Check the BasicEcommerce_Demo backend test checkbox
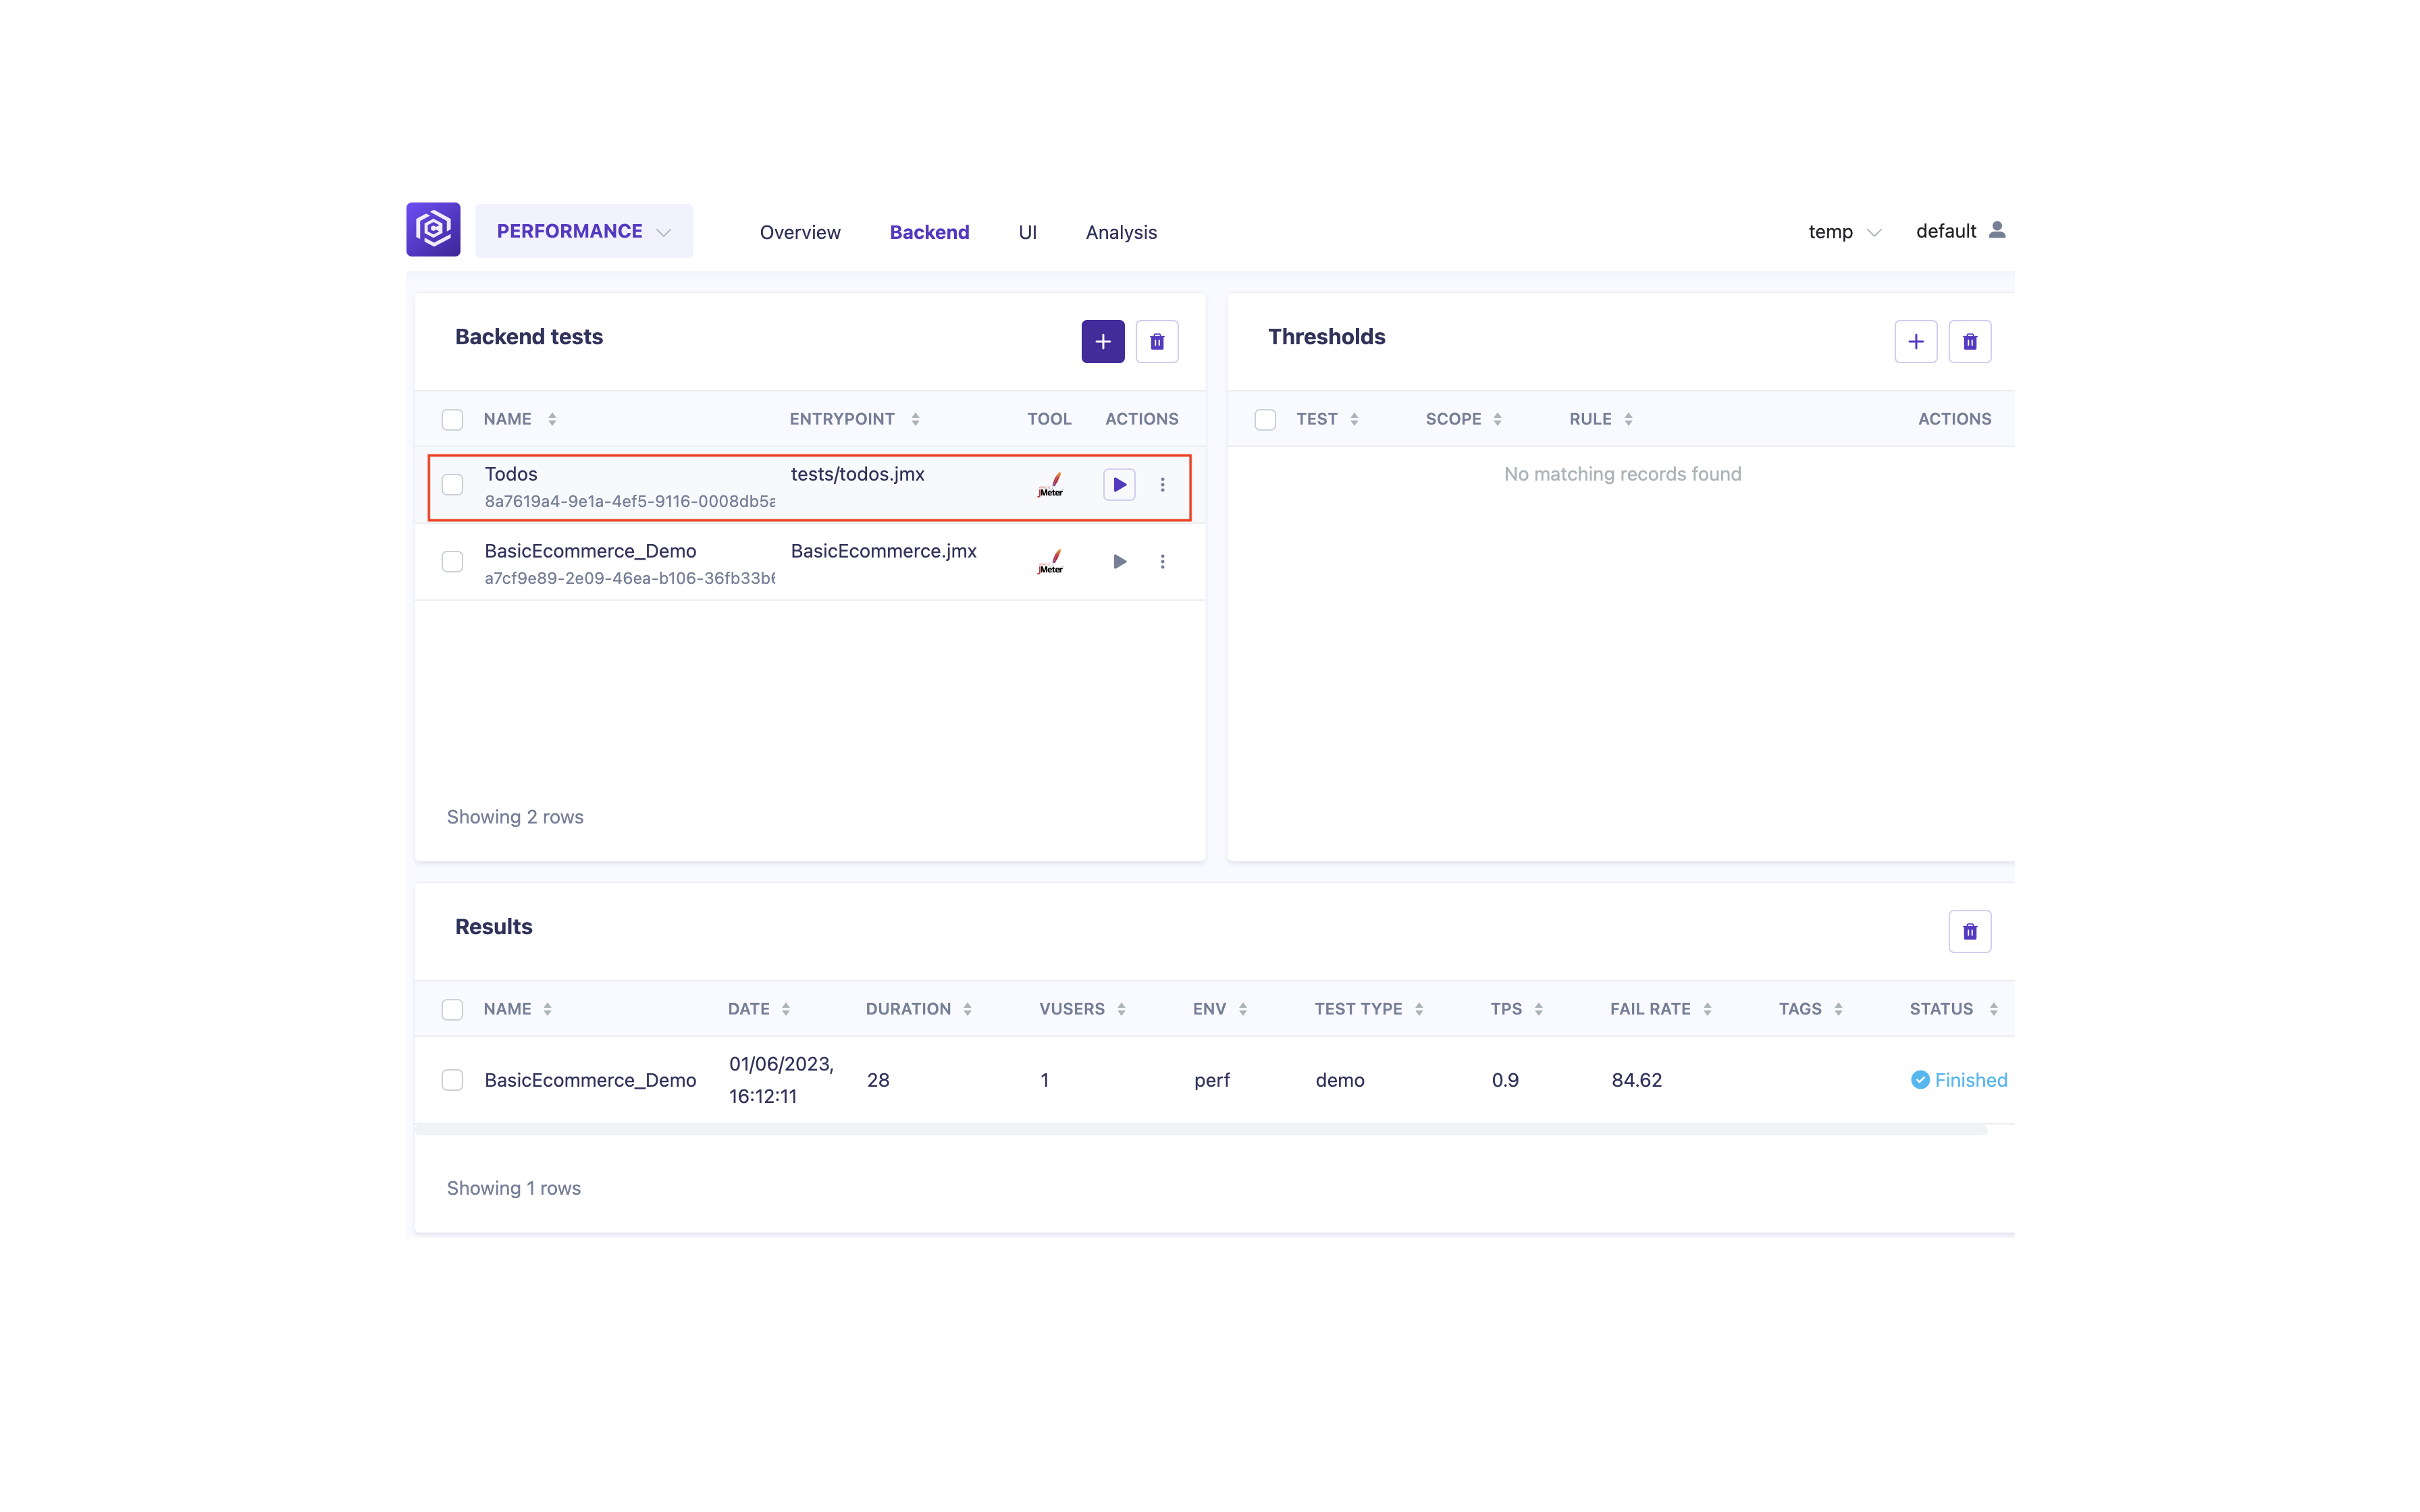 [x=452, y=562]
